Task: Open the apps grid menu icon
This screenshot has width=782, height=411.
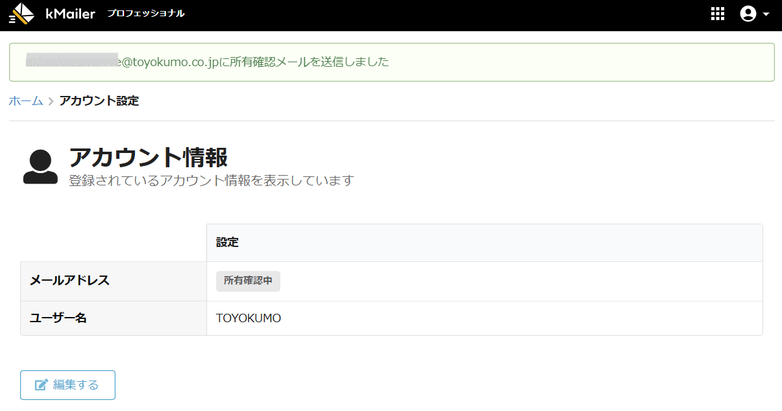Action: [x=718, y=14]
